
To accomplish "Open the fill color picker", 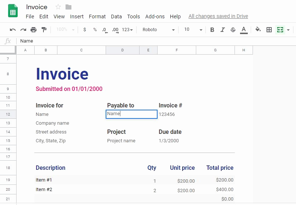I will (258, 29).
